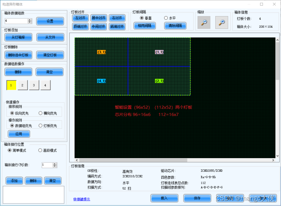Viewport: 281px width, 206px height.
Task: Click the canvas vertical scrollbar thumb
Action: 277,61
